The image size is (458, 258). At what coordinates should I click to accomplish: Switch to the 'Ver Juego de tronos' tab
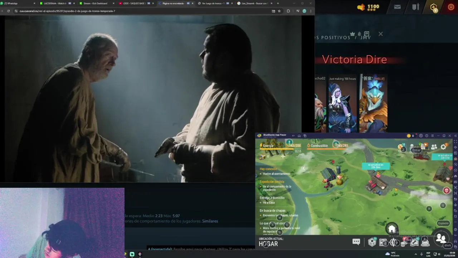coord(215,3)
